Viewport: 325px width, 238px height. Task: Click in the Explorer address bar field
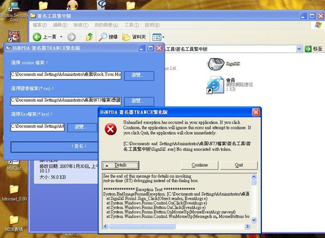[x=229, y=49]
